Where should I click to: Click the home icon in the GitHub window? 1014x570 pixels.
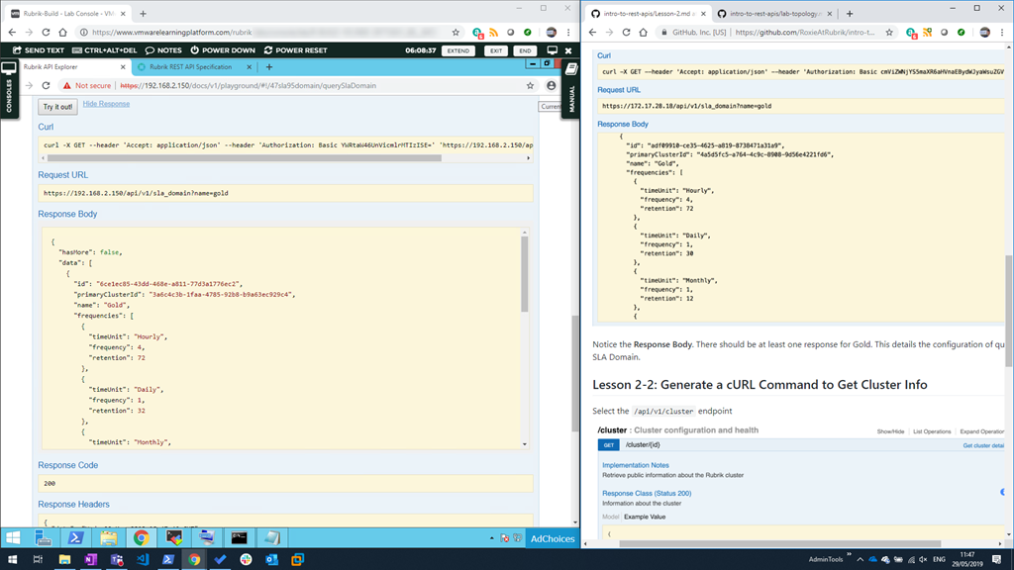pyautogui.click(x=643, y=33)
